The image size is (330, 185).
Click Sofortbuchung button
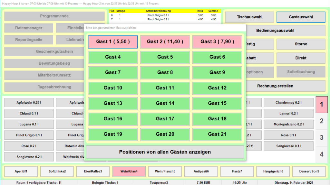tap(301, 72)
